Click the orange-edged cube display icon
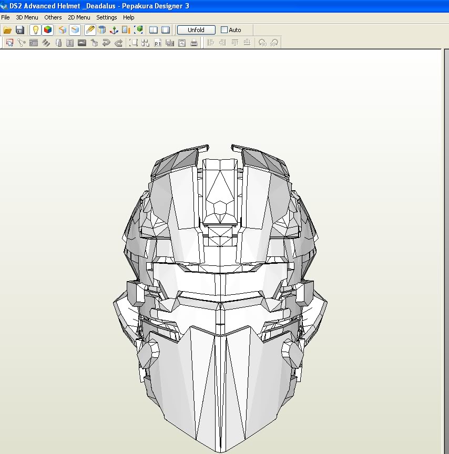449x454 pixels. (62, 30)
